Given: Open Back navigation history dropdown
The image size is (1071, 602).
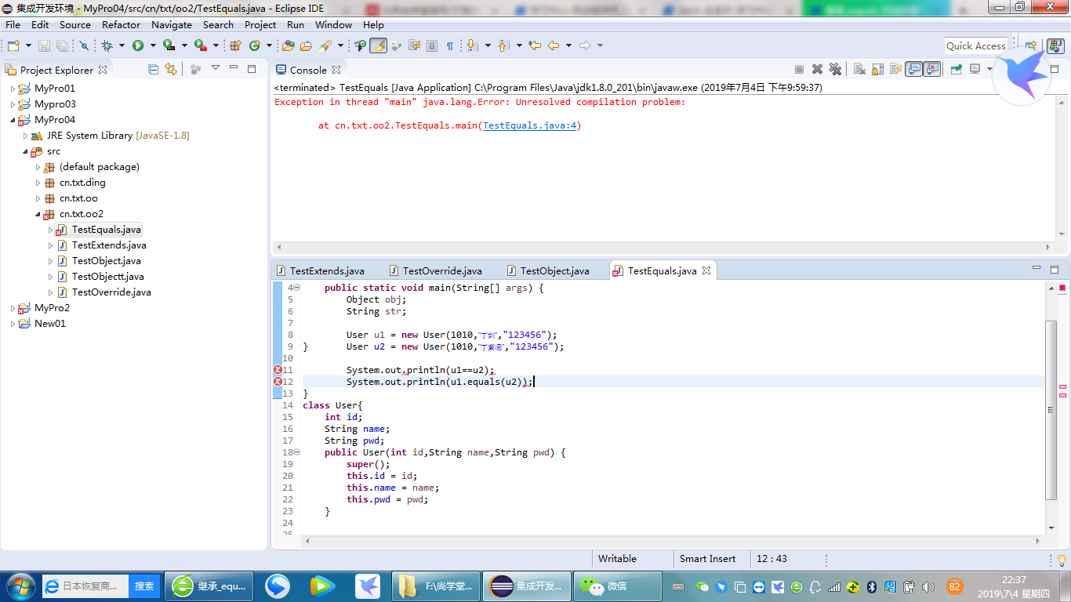Looking at the screenshot, I should click(568, 45).
